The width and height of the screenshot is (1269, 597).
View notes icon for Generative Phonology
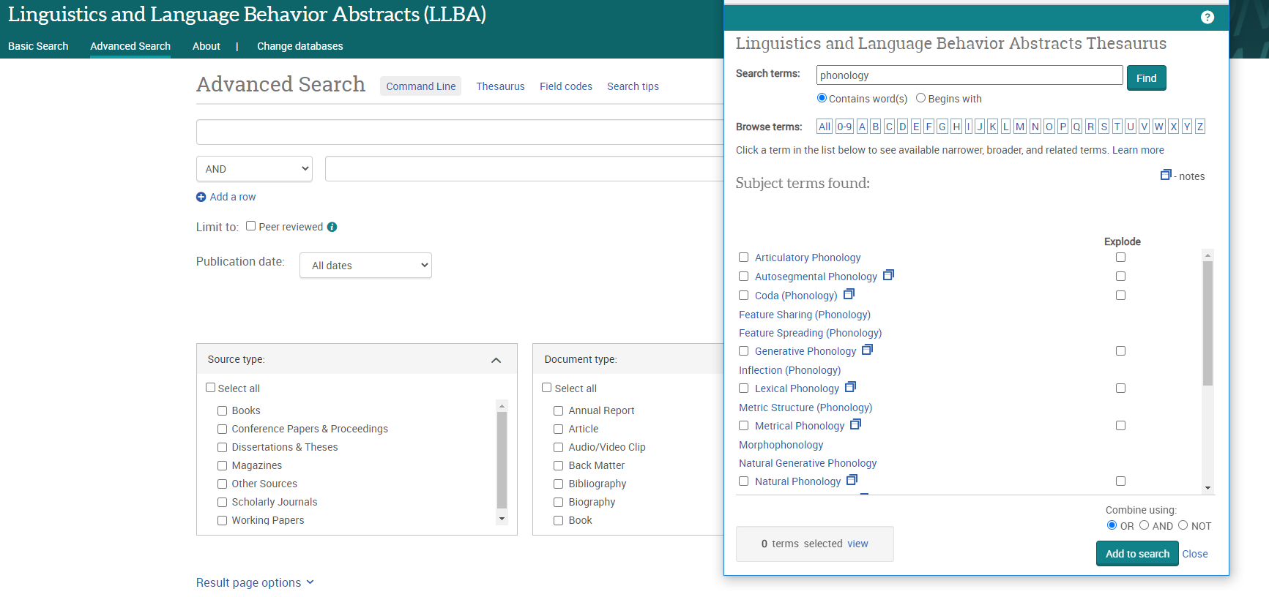(x=867, y=350)
